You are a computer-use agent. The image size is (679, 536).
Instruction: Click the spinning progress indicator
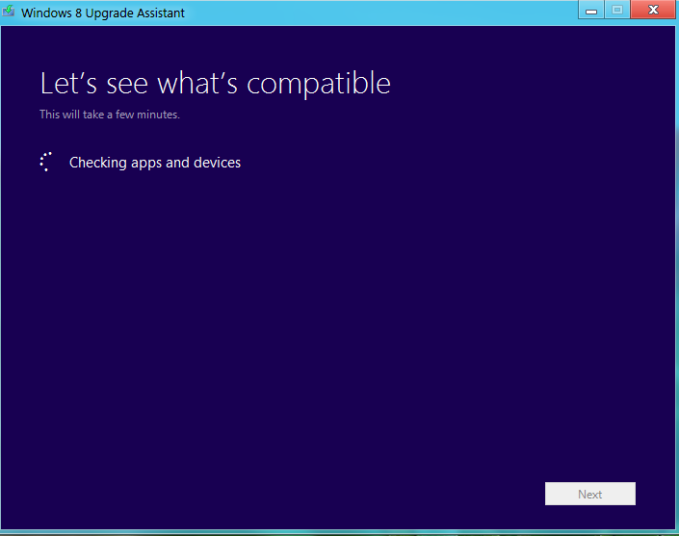[46, 162]
